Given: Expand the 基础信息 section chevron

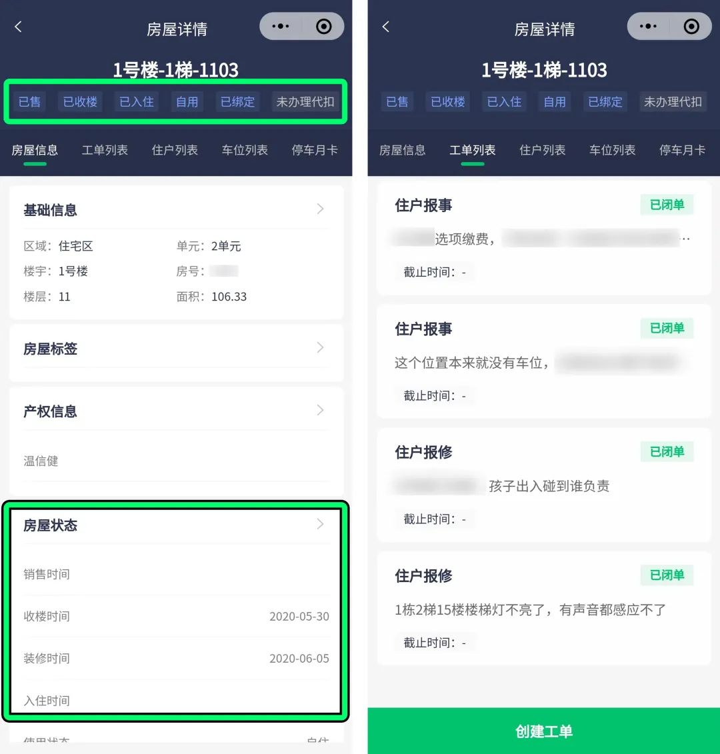Looking at the screenshot, I should click(321, 209).
